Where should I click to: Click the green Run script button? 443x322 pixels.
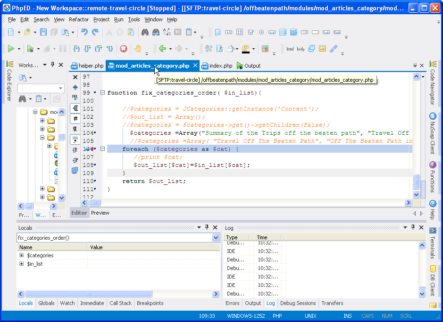coord(11,48)
